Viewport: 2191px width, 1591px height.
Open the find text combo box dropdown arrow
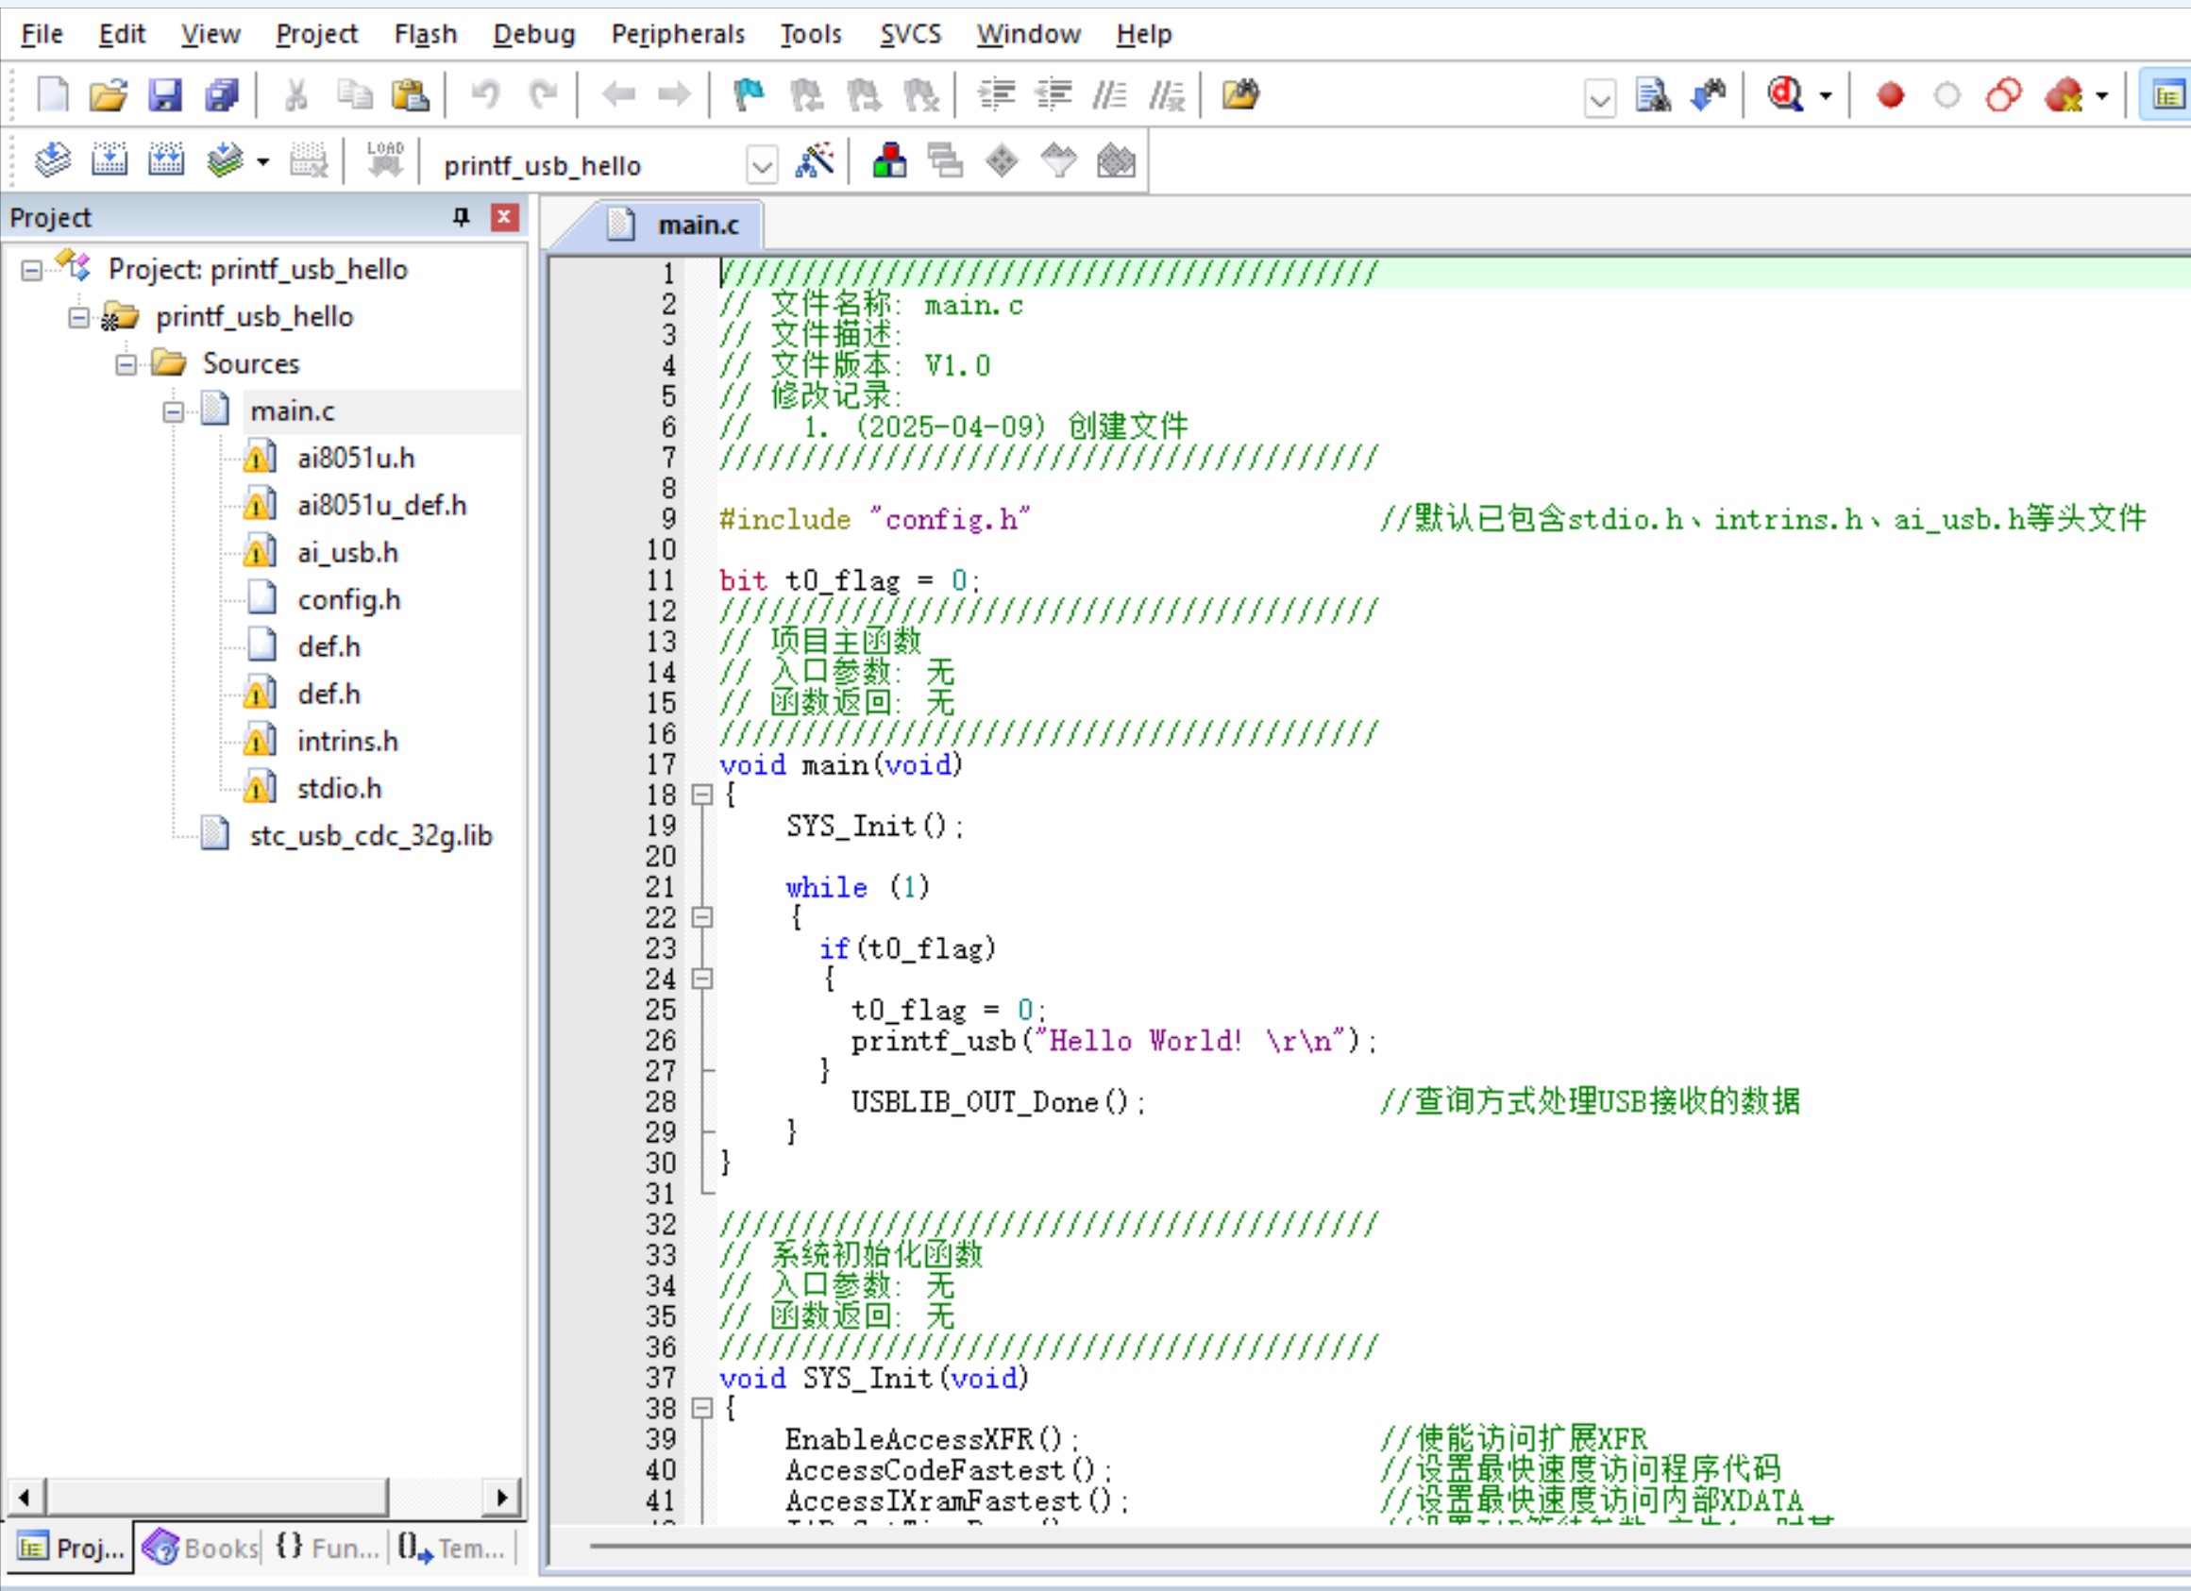(1600, 99)
